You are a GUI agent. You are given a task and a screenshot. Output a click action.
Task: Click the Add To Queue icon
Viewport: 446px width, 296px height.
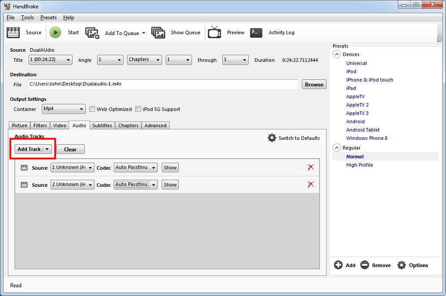click(x=92, y=33)
